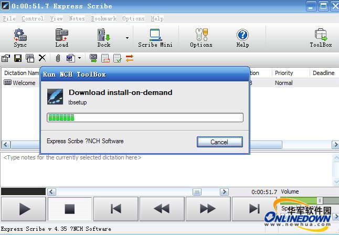This screenshot has width=339, height=235.
Task: Start playback with the play button
Action: click(24, 209)
